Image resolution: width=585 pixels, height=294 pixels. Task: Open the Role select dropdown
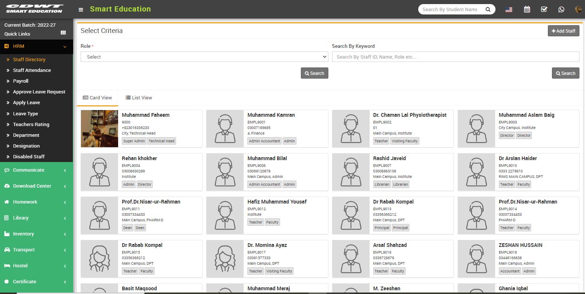tap(204, 57)
